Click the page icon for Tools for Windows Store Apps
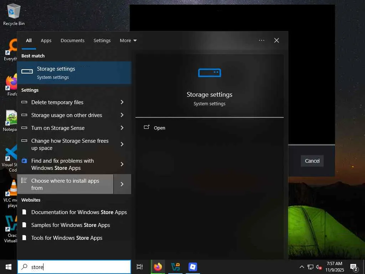This screenshot has height=274, width=365. pos(24,238)
